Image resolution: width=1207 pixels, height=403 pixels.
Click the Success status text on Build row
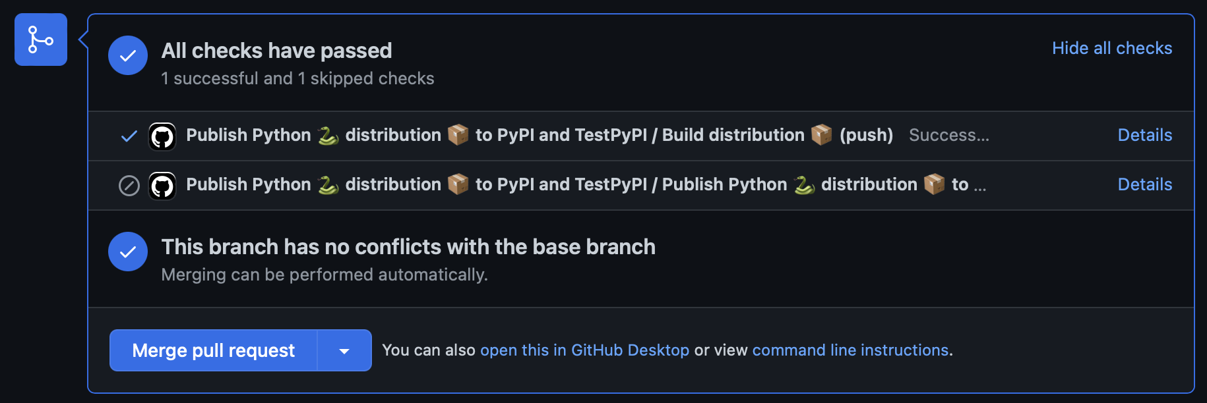(949, 135)
